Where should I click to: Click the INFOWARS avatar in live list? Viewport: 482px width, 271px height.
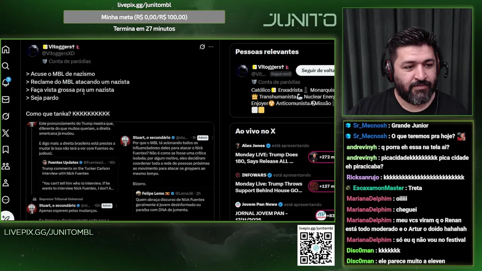238,175
